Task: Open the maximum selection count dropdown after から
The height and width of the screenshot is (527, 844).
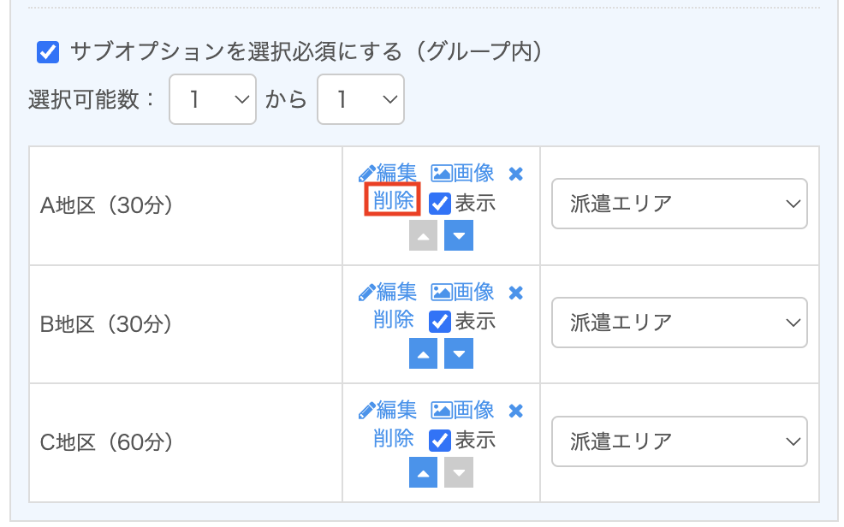Action: [360, 99]
